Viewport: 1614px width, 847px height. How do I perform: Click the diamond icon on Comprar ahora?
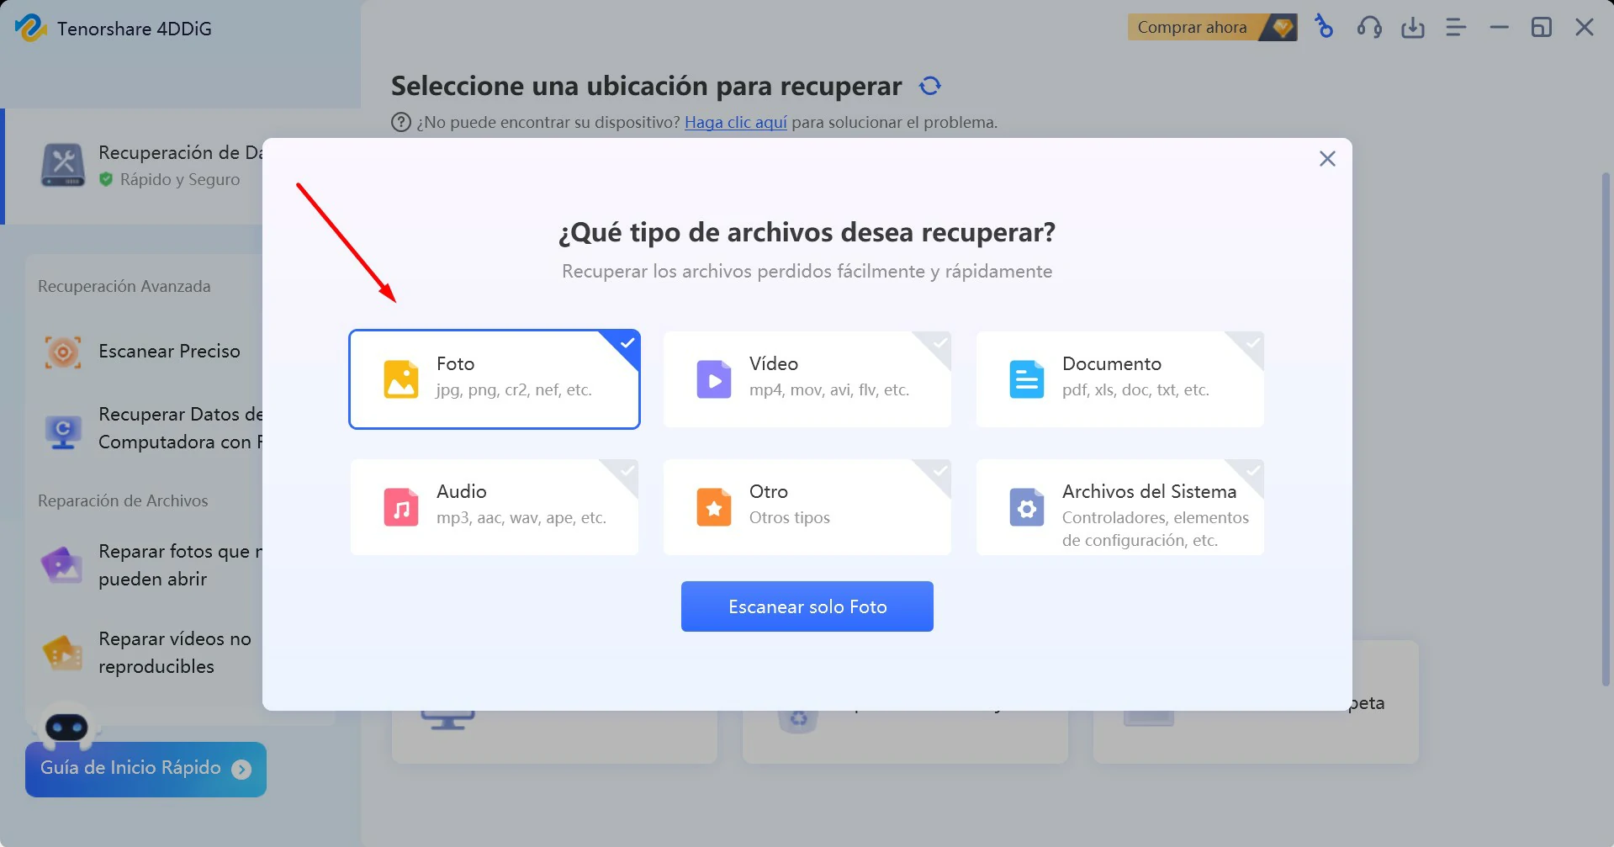tap(1282, 28)
